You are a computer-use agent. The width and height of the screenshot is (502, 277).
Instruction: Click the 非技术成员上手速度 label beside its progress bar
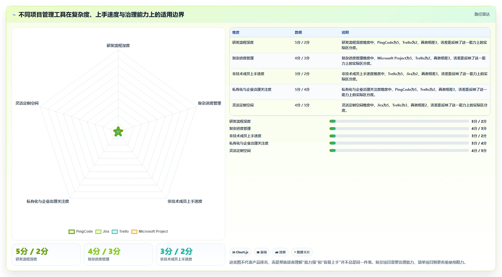click(x=245, y=136)
